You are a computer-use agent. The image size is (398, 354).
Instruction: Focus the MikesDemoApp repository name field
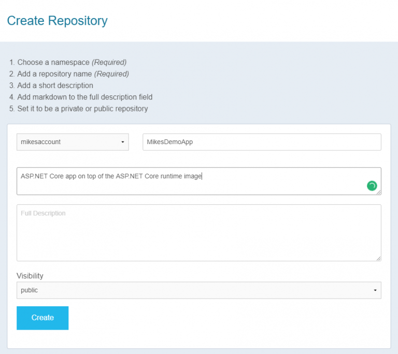coord(262,142)
